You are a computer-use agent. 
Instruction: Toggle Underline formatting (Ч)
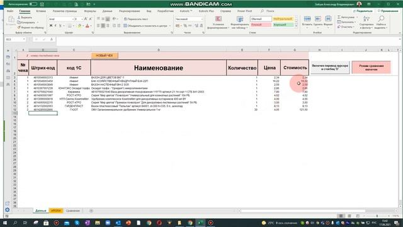(60, 26)
